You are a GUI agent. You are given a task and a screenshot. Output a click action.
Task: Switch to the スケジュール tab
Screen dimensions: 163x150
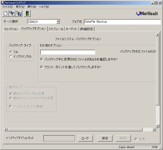pos(56,29)
